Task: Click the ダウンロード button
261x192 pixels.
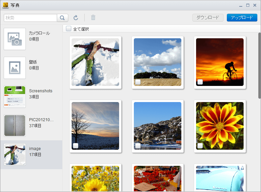Action: click(208, 17)
